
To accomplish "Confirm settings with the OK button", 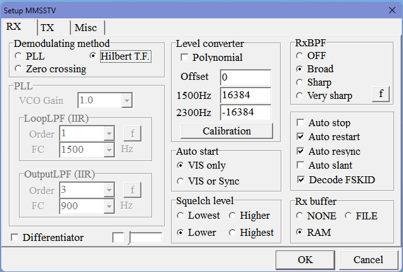I will coord(305,259).
